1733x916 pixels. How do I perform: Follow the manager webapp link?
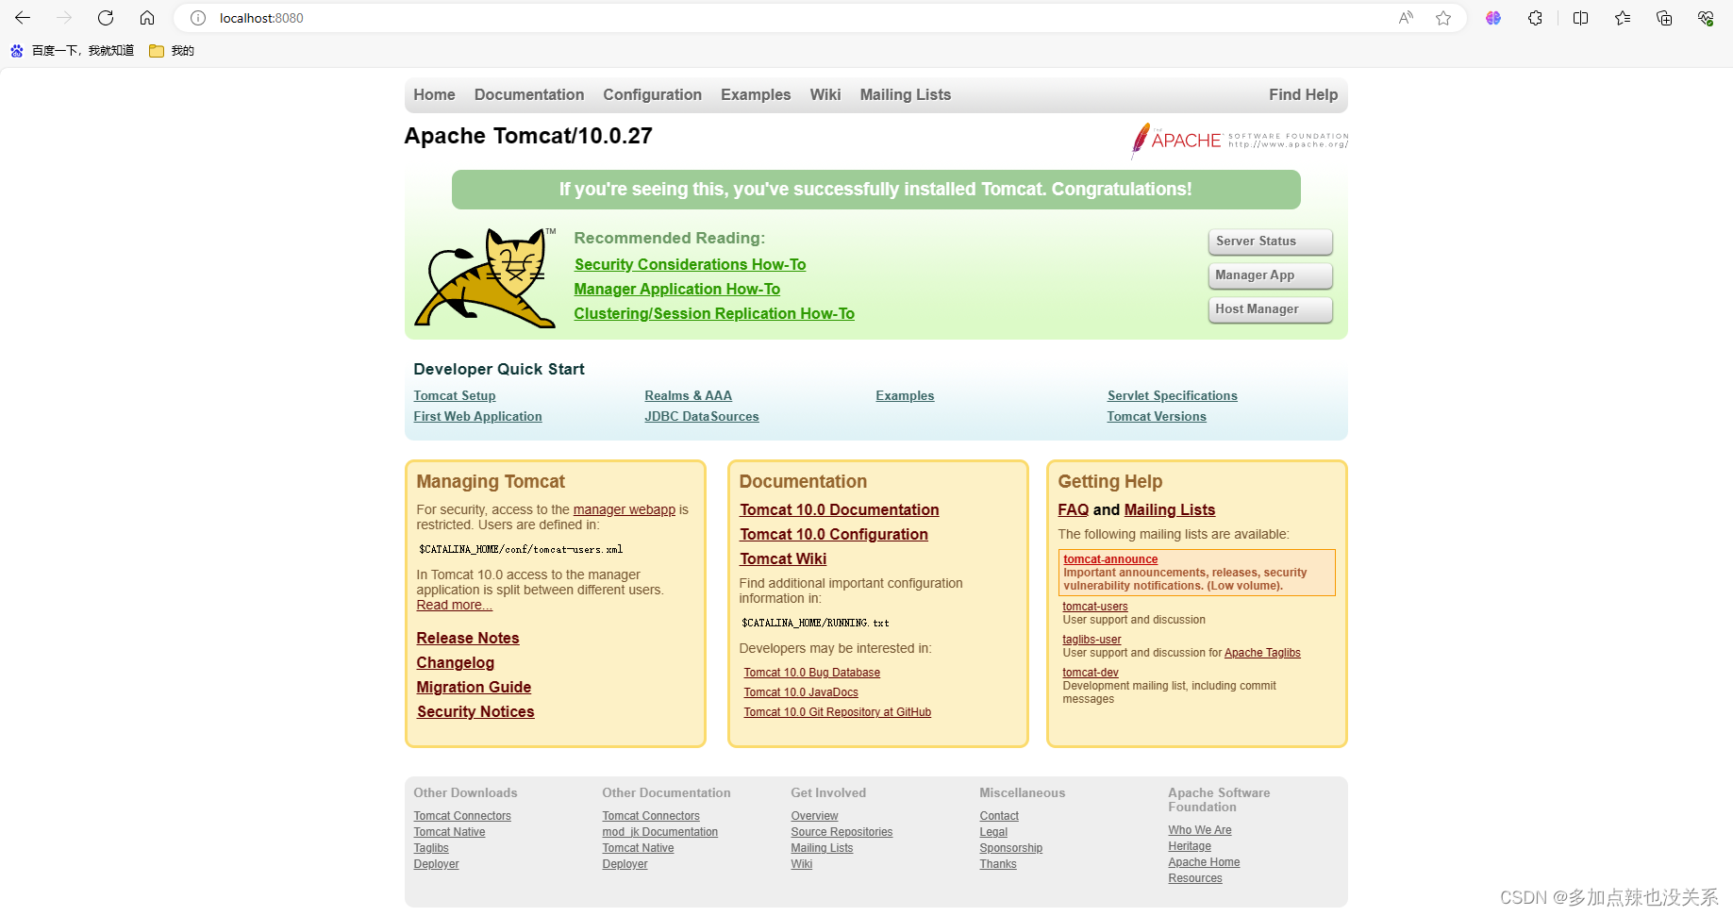coord(625,509)
